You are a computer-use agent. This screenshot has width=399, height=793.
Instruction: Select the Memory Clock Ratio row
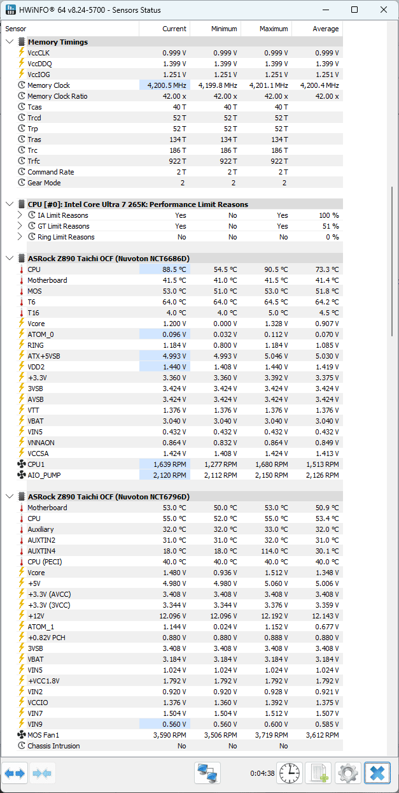click(x=172, y=96)
